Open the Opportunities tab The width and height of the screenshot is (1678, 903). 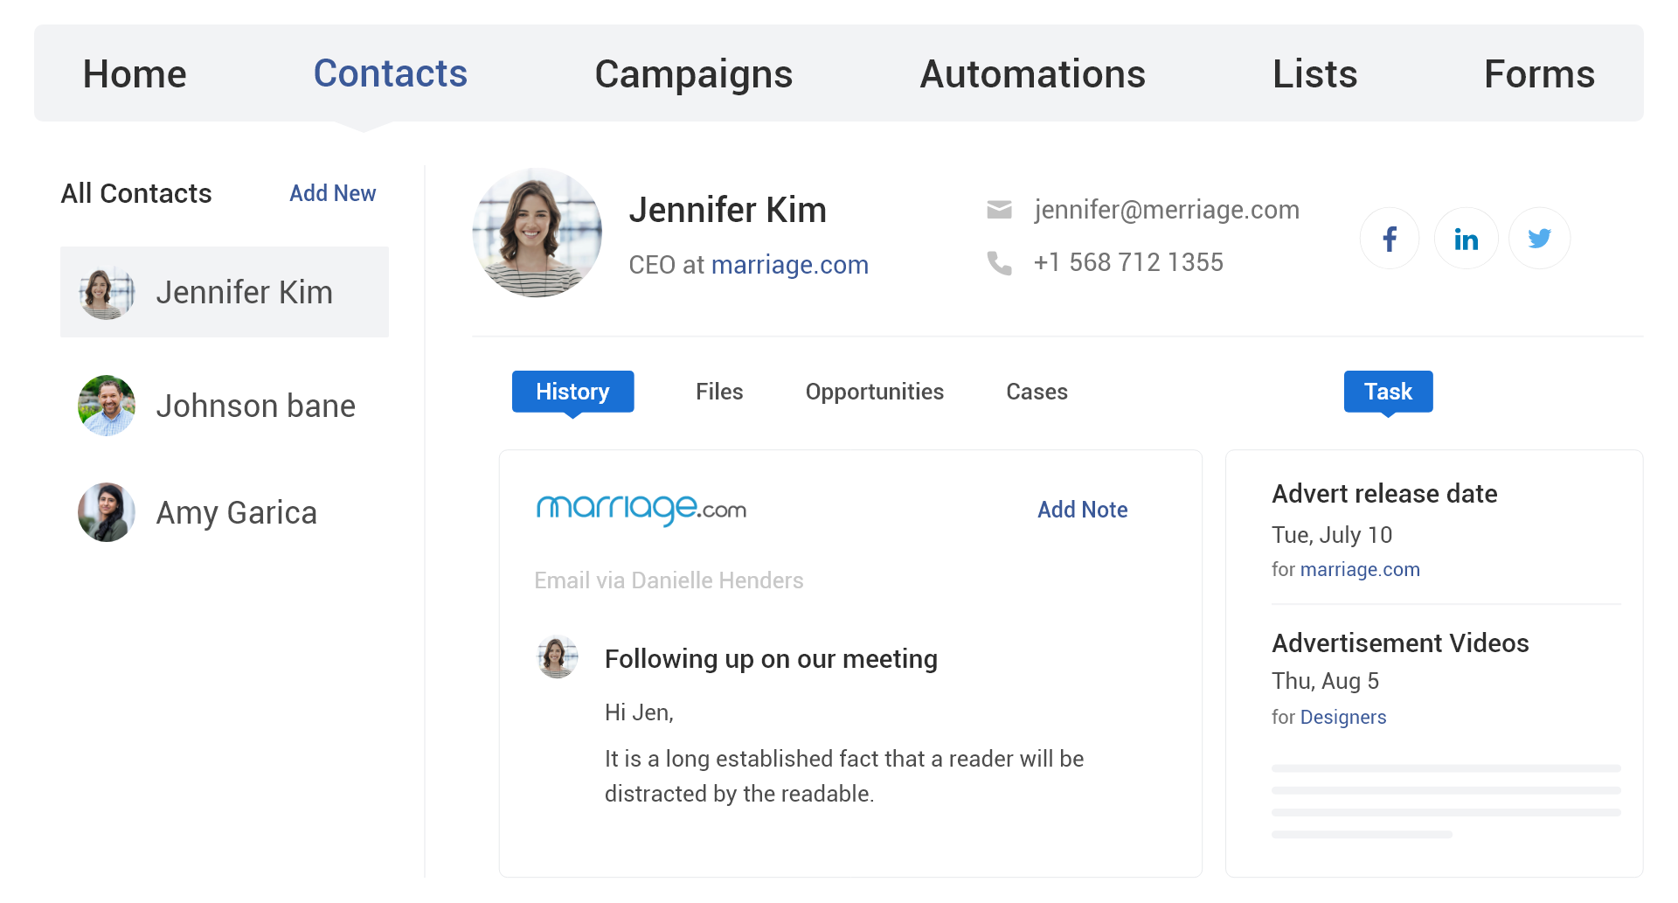(874, 392)
